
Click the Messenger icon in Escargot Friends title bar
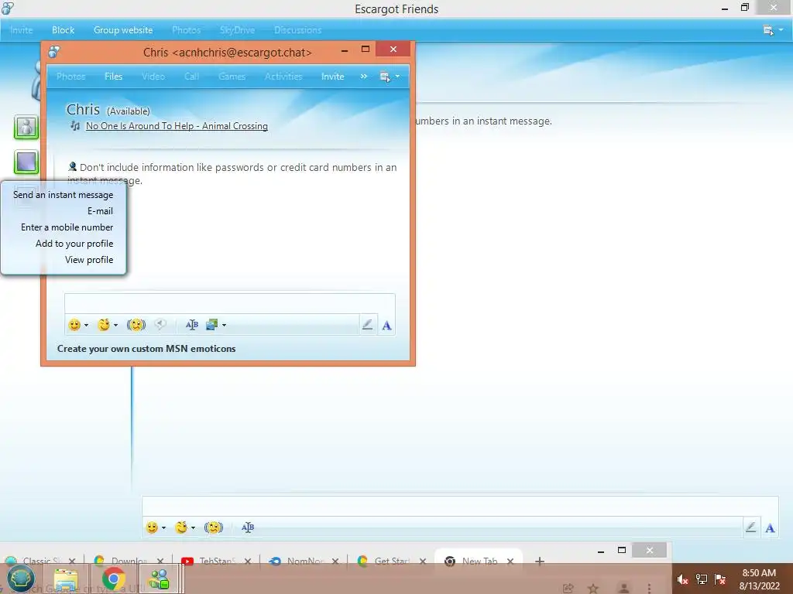pos(8,8)
